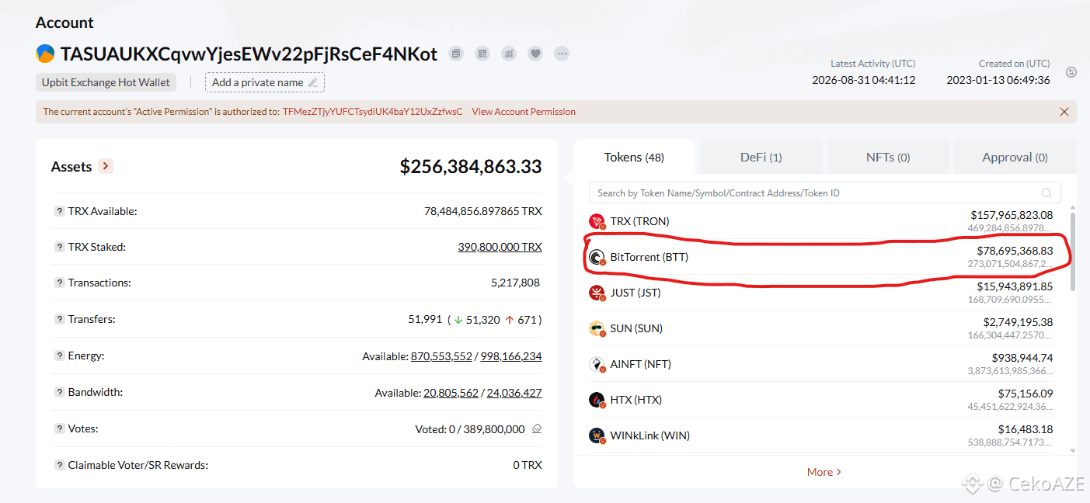Click the help icon next to Transfers
1090x503 pixels.
(x=59, y=319)
